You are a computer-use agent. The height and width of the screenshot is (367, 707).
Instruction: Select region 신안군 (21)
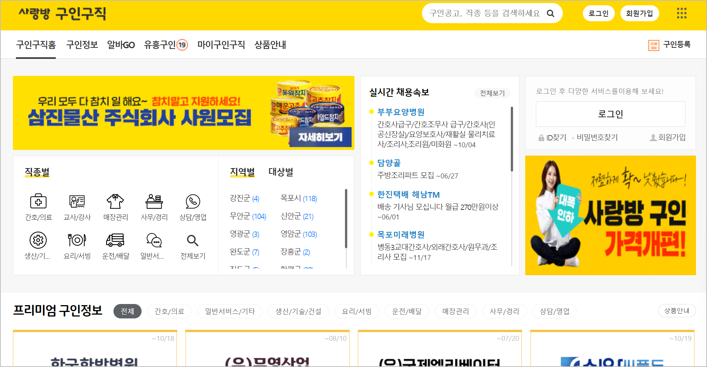[297, 216]
